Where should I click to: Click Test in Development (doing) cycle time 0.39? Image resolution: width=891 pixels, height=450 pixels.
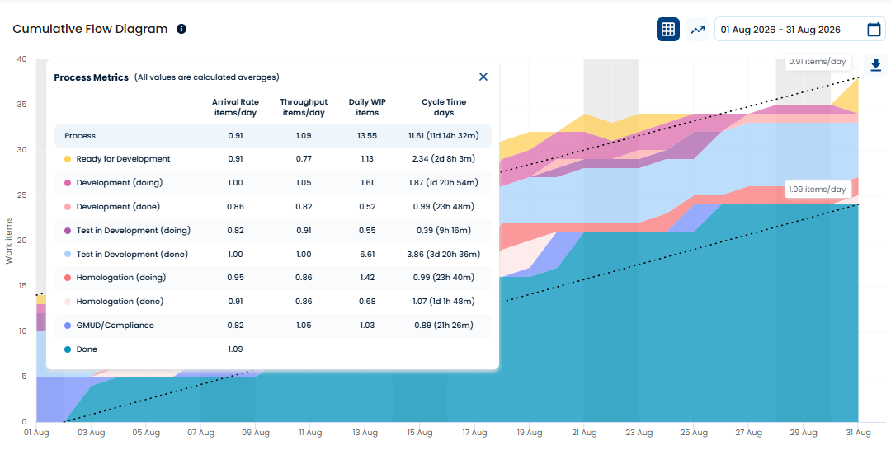[444, 231]
